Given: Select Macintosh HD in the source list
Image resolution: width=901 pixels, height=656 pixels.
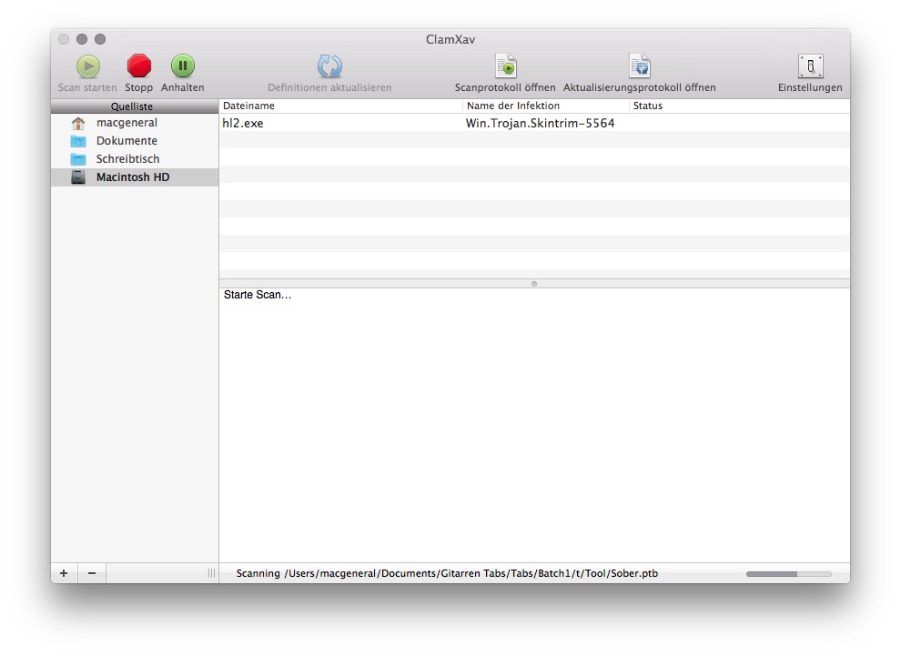Looking at the screenshot, I should [133, 177].
